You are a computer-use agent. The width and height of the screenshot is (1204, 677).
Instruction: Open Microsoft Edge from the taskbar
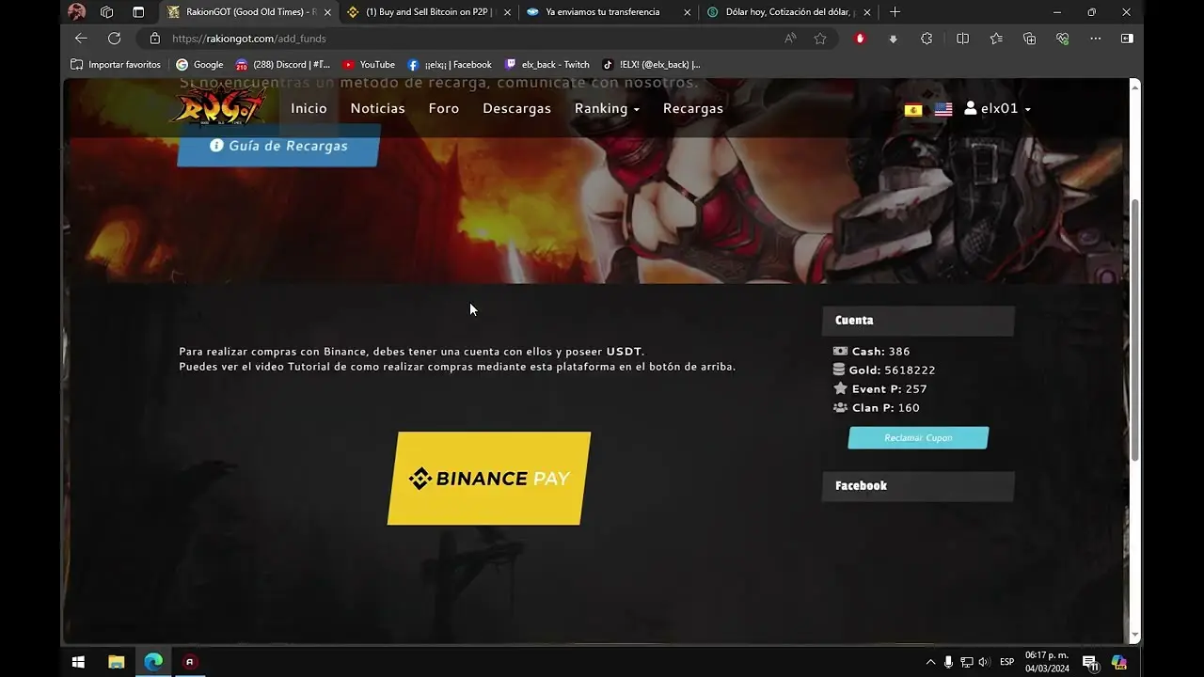(x=153, y=662)
